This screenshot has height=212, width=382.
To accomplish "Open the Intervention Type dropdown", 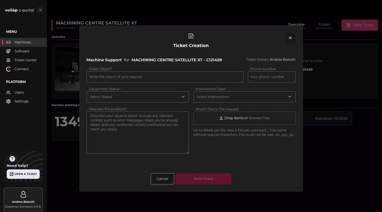I will (244, 97).
